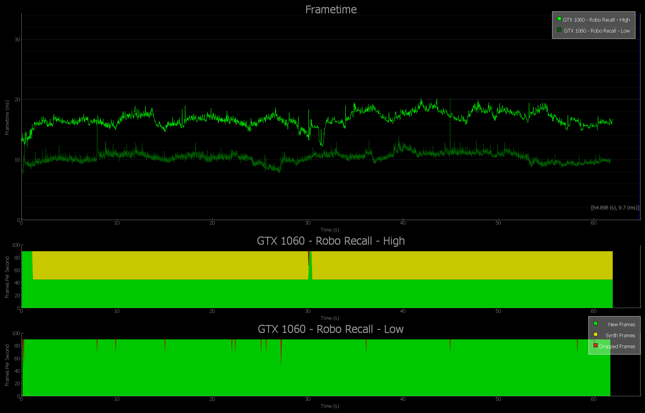This screenshot has height=413, width=645.
Task: Click 'Time (s)' label under the Low chart
Action: tap(330, 406)
